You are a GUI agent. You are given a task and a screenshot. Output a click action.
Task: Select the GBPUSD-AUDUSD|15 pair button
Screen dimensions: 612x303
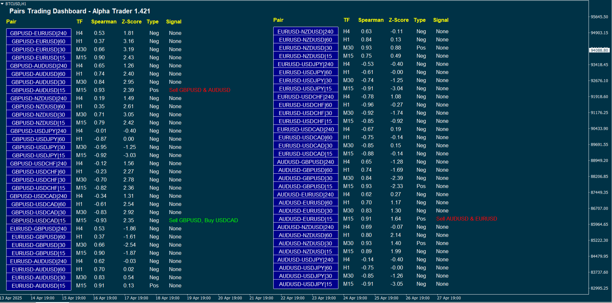(x=39, y=90)
